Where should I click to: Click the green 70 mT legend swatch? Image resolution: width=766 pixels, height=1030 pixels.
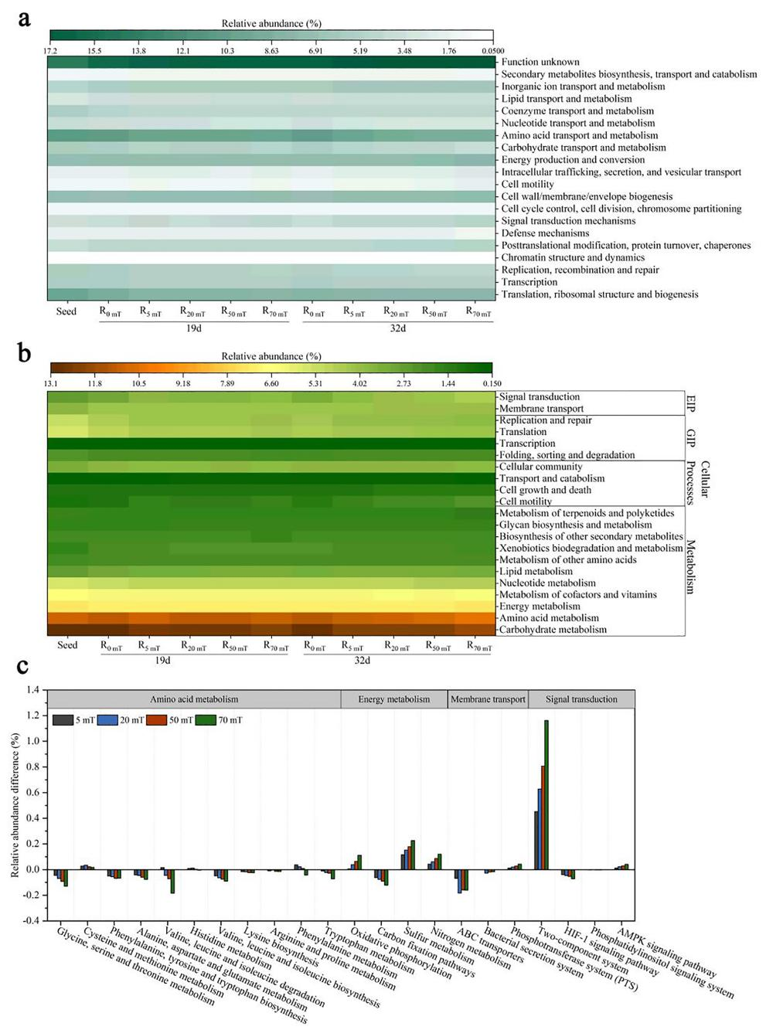[206, 720]
